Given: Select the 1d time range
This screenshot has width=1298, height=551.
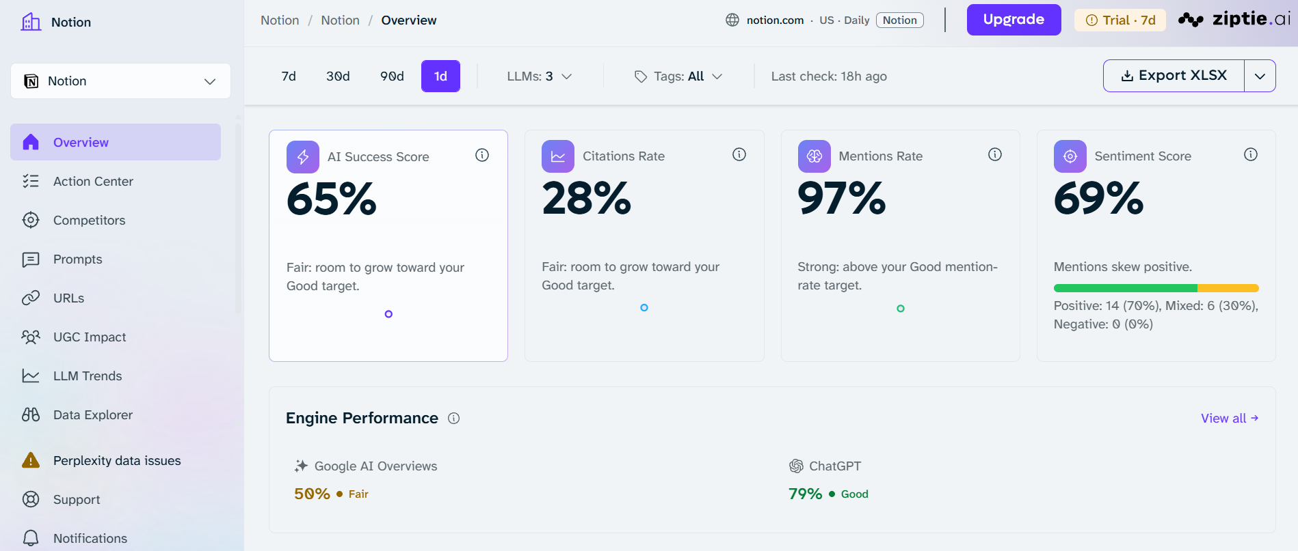Looking at the screenshot, I should click(x=440, y=76).
